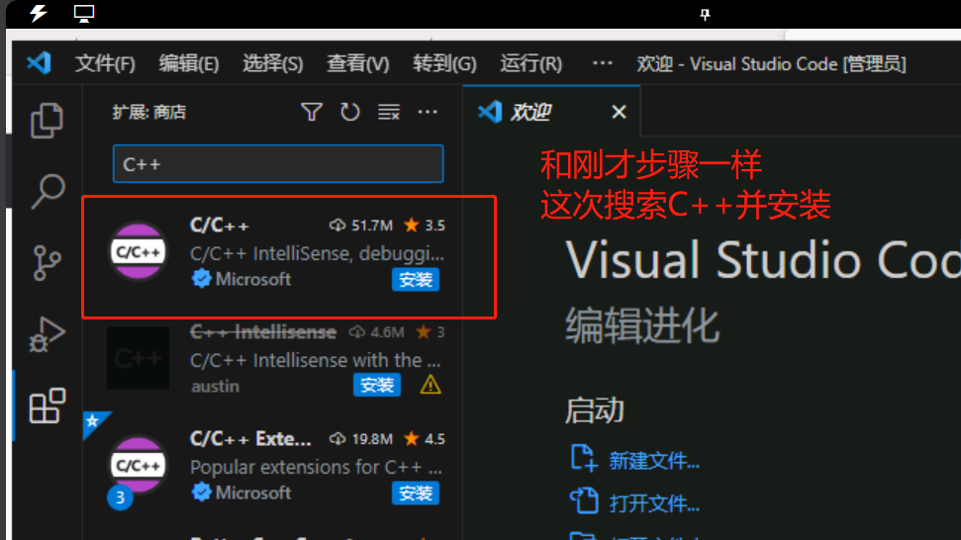Filter extensions with the funnel icon
This screenshot has height=540, width=961.
[x=312, y=112]
